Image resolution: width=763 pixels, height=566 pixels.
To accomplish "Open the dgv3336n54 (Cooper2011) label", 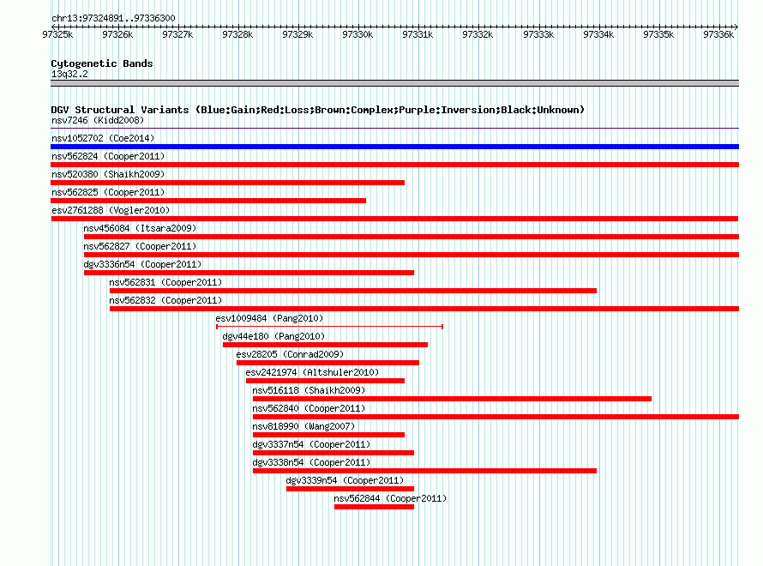I will tap(142, 264).
